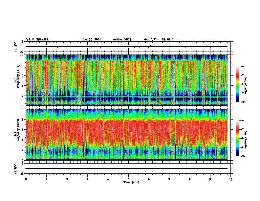Screen dimensions: 260x201
Task: Click the "0" tick on ch.2 frequency axis
Action: 23,160
